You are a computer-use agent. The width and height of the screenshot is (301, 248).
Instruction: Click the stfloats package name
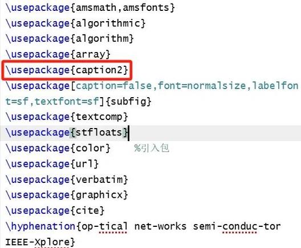coord(99,133)
